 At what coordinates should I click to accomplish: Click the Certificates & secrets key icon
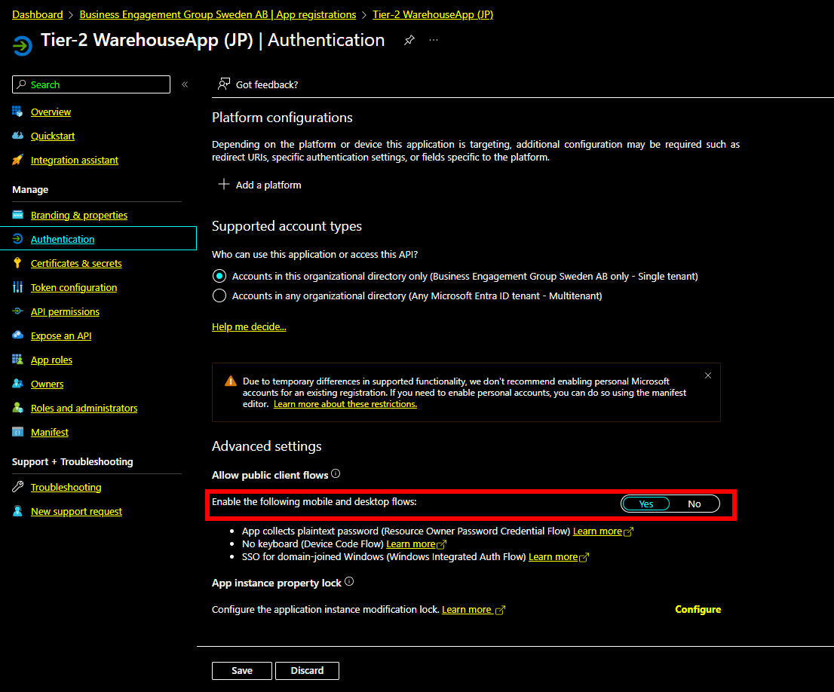pyautogui.click(x=18, y=263)
